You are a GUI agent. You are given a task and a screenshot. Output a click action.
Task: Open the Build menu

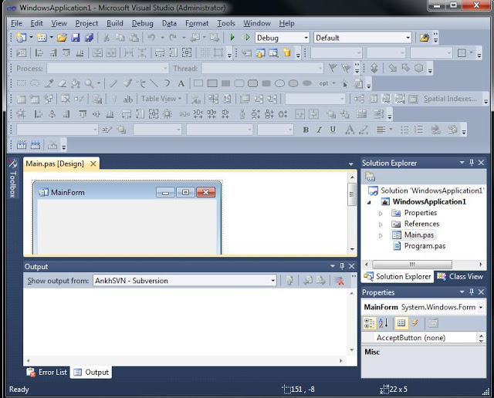(115, 23)
